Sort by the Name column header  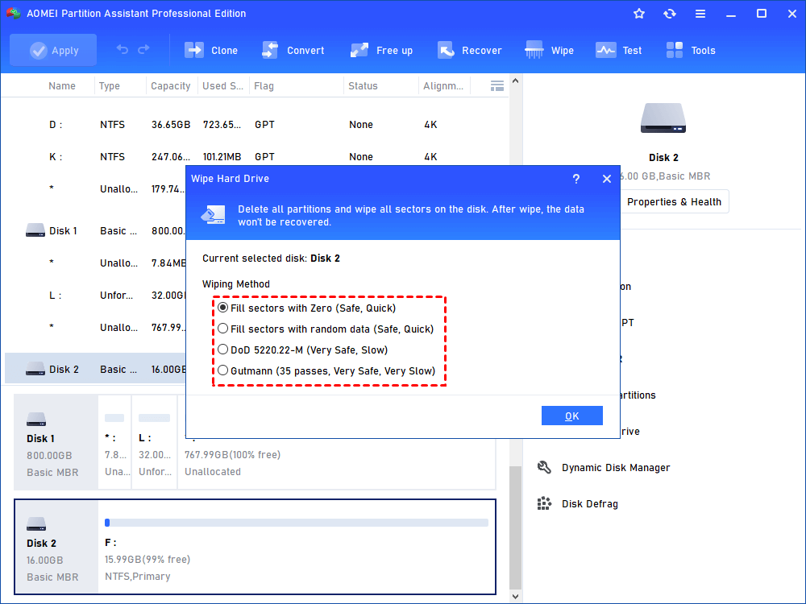click(62, 86)
